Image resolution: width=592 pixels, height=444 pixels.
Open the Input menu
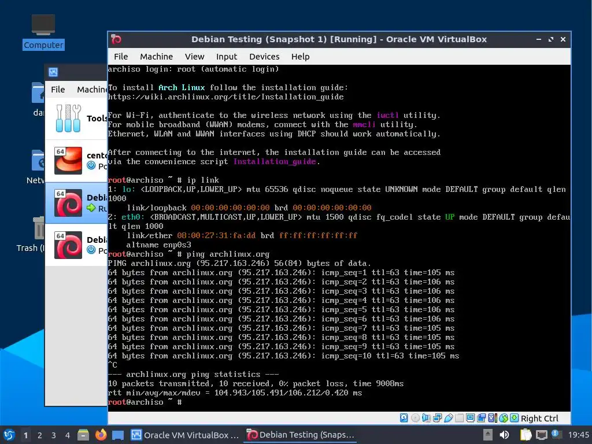(x=227, y=57)
